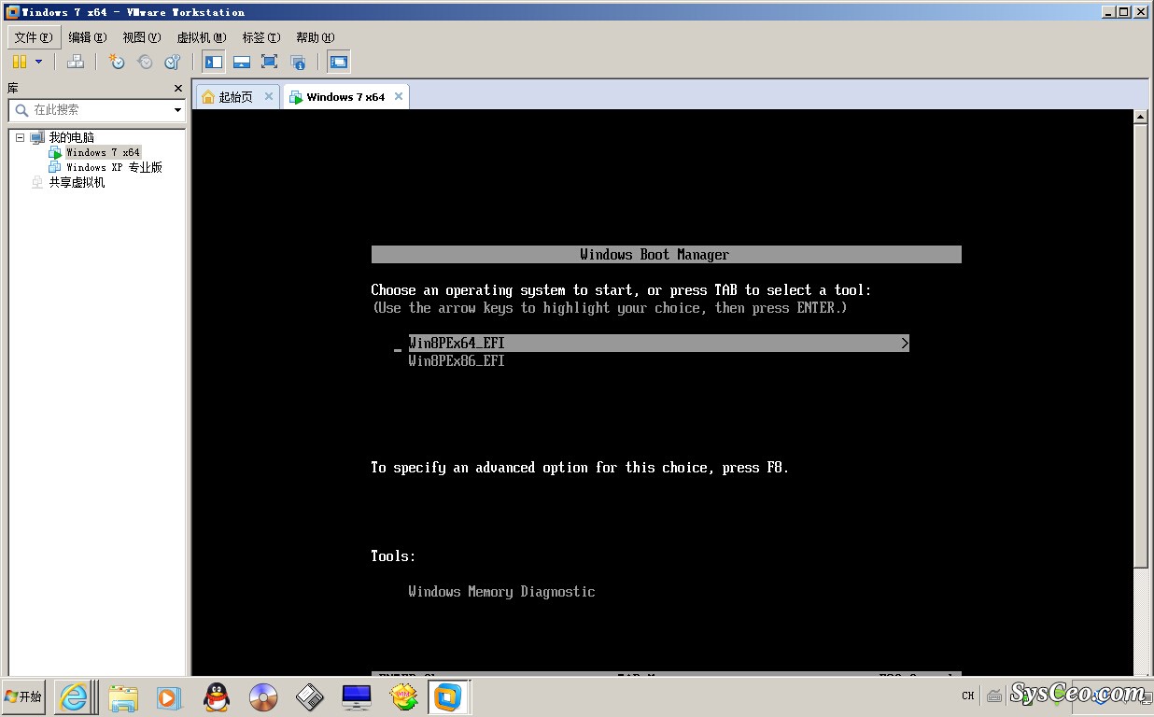The image size is (1154, 717).
Task: Open the 标签 (Tabs) menu
Action: pyautogui.click(x=261, y=37)
